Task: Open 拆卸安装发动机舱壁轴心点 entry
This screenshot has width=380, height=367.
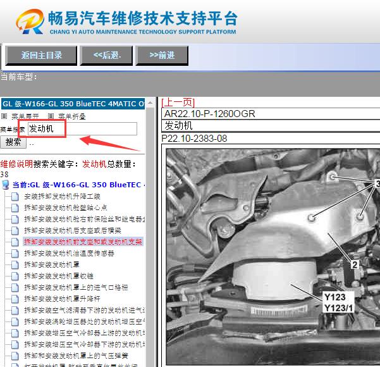Action: click(66, 208)
